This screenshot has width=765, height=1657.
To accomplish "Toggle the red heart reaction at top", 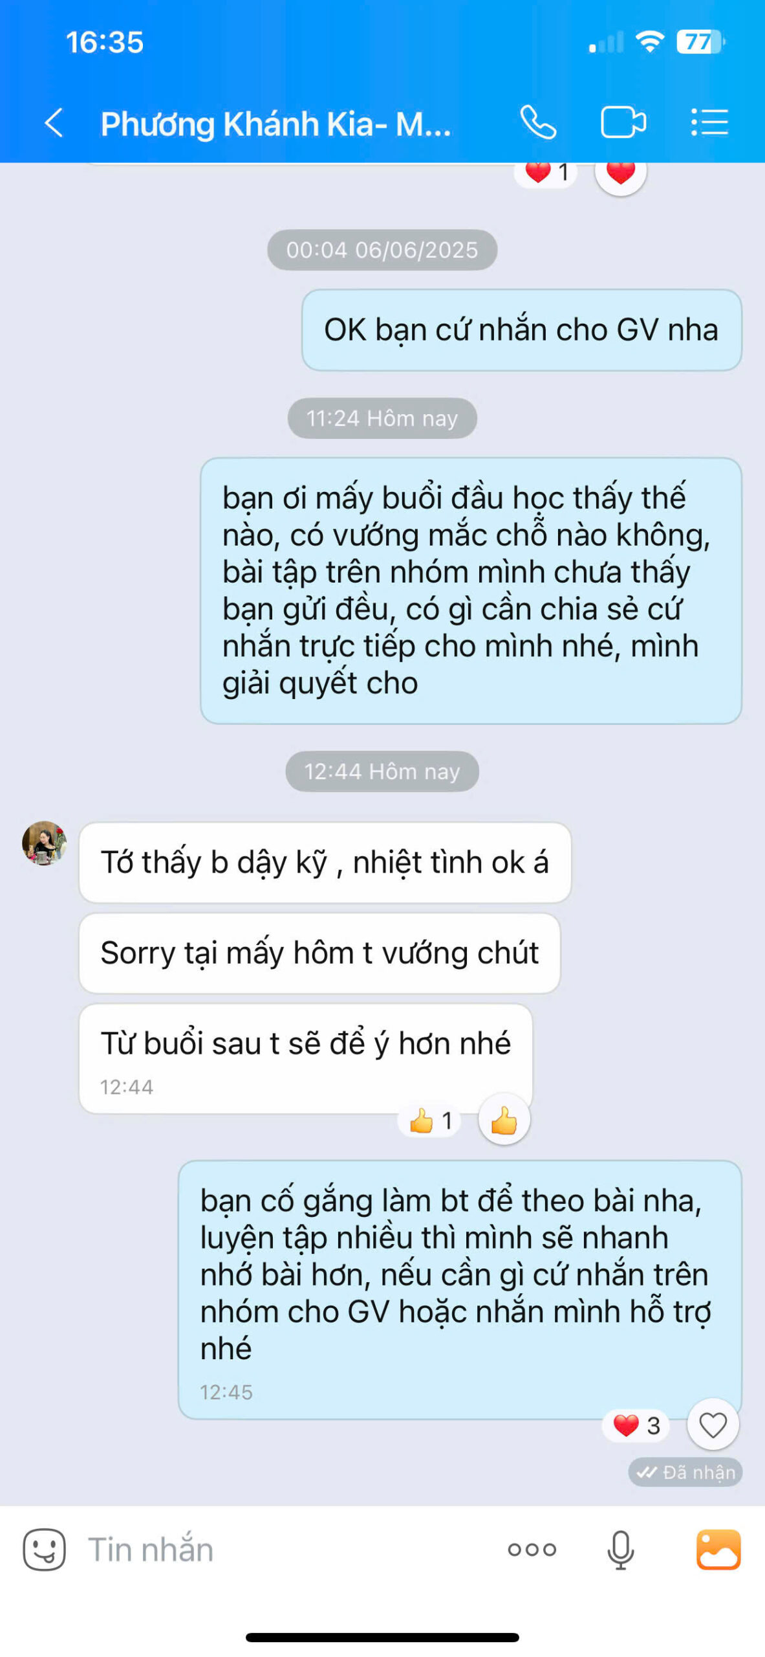I will tap(620, 172).
